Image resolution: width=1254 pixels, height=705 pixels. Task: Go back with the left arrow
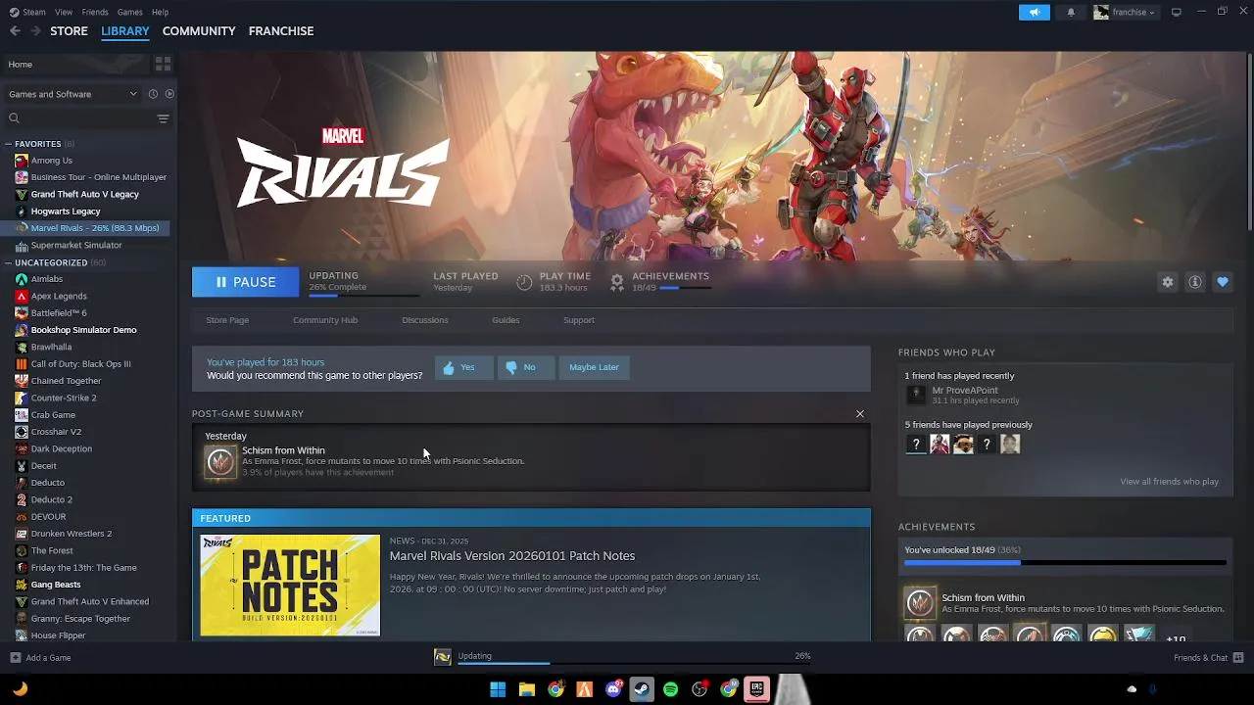pyautogui.click(x=15, y=31)
